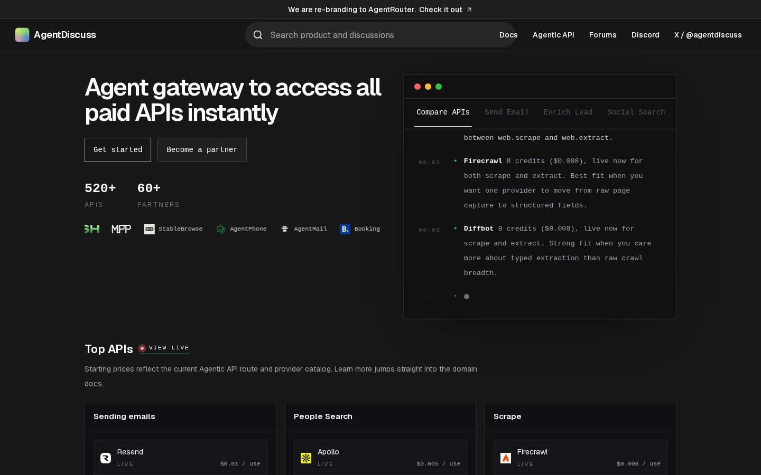Click the bold Firecrawl name in demo transcript
Viewport: 761px width, 475px height.
pyautogui.click(x=483, y=161)
